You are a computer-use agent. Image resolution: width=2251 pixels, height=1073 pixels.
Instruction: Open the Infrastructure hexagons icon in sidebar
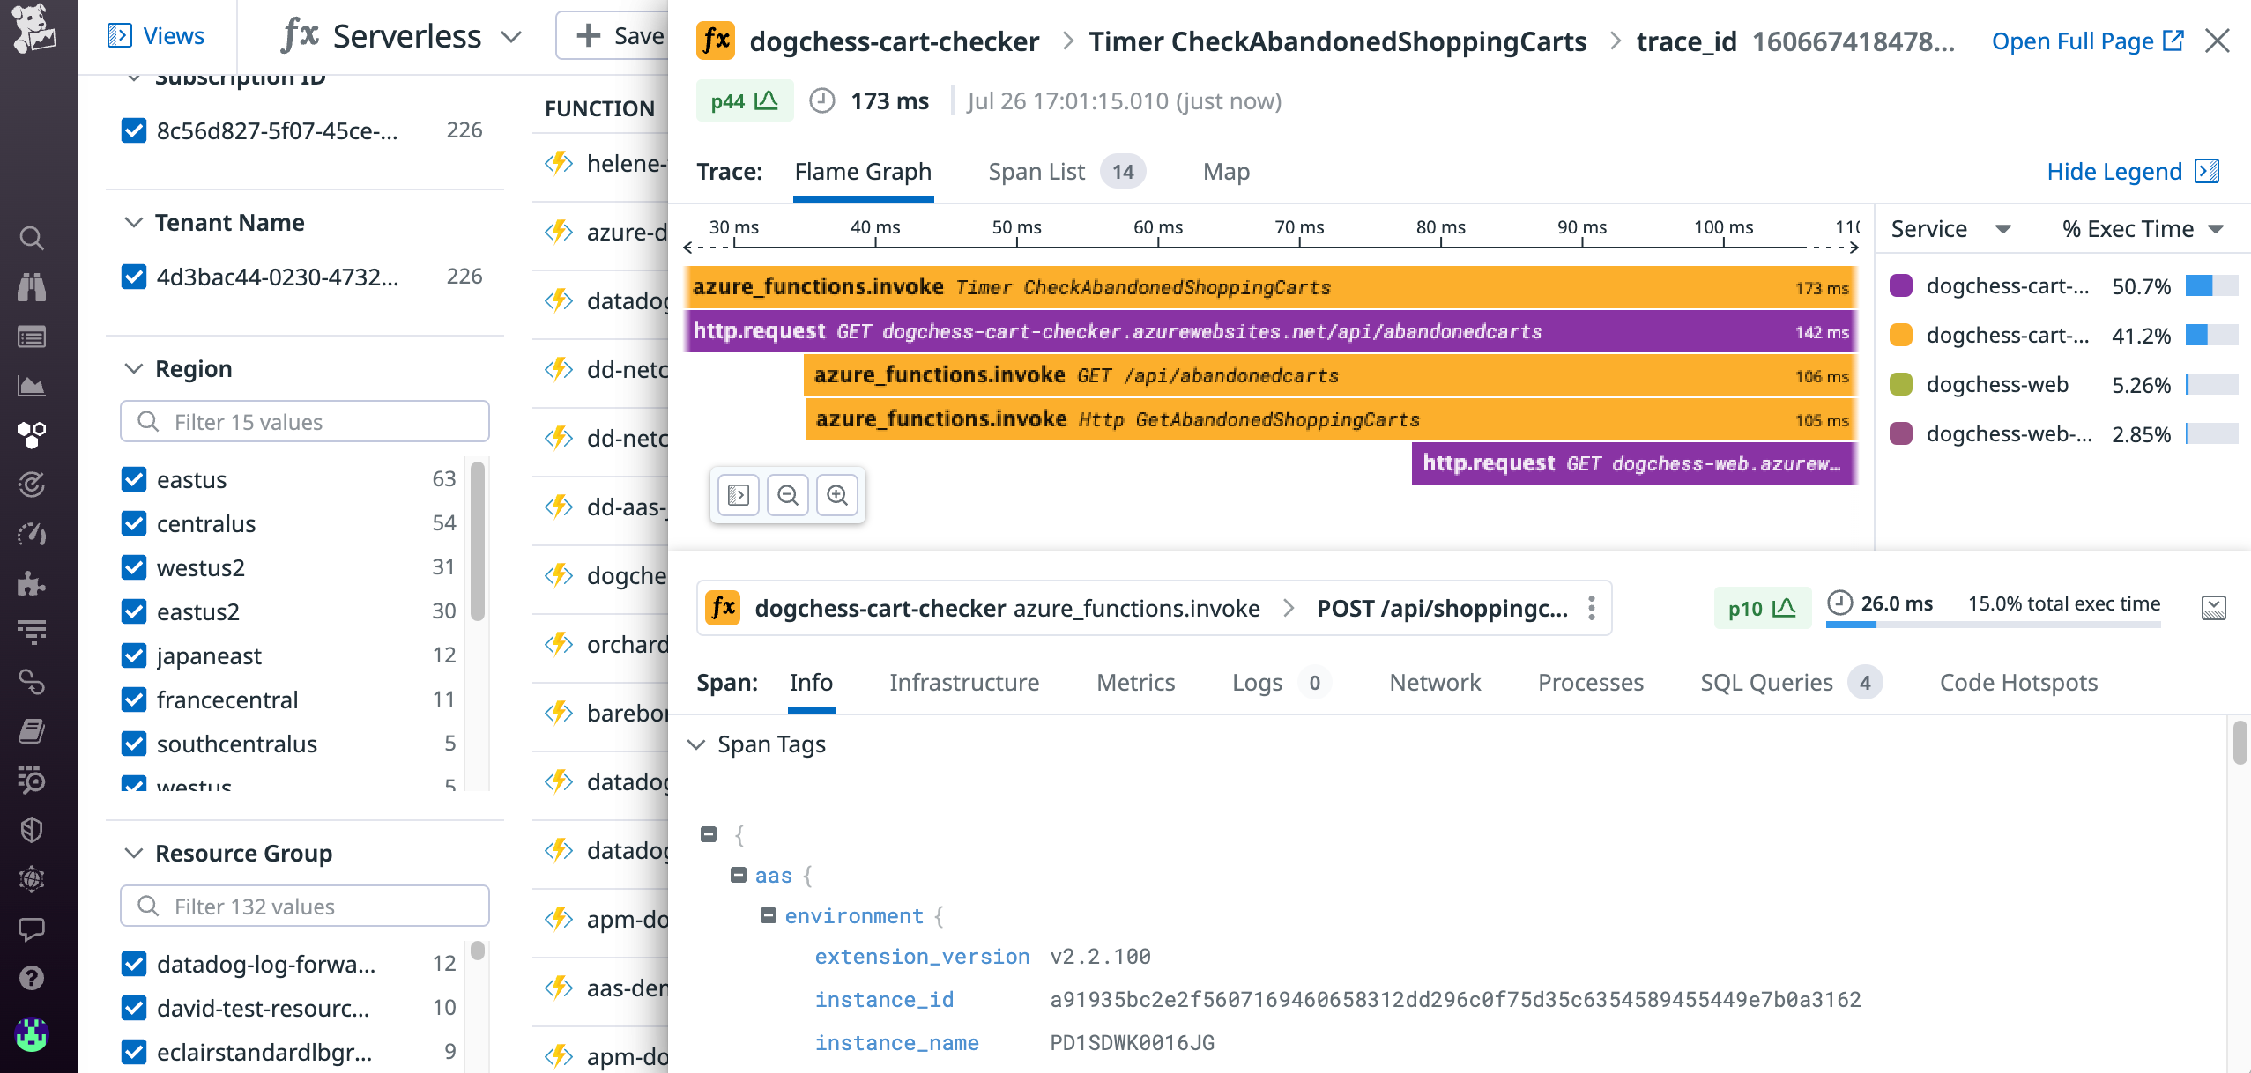pyautogui.click(x=32, y=433)
